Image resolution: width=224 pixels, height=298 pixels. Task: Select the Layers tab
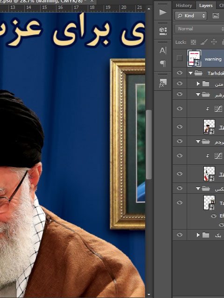(x=206, y=6)
